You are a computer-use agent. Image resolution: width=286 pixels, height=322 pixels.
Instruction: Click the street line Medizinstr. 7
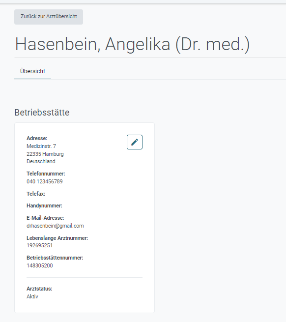[x=41, y=146]
